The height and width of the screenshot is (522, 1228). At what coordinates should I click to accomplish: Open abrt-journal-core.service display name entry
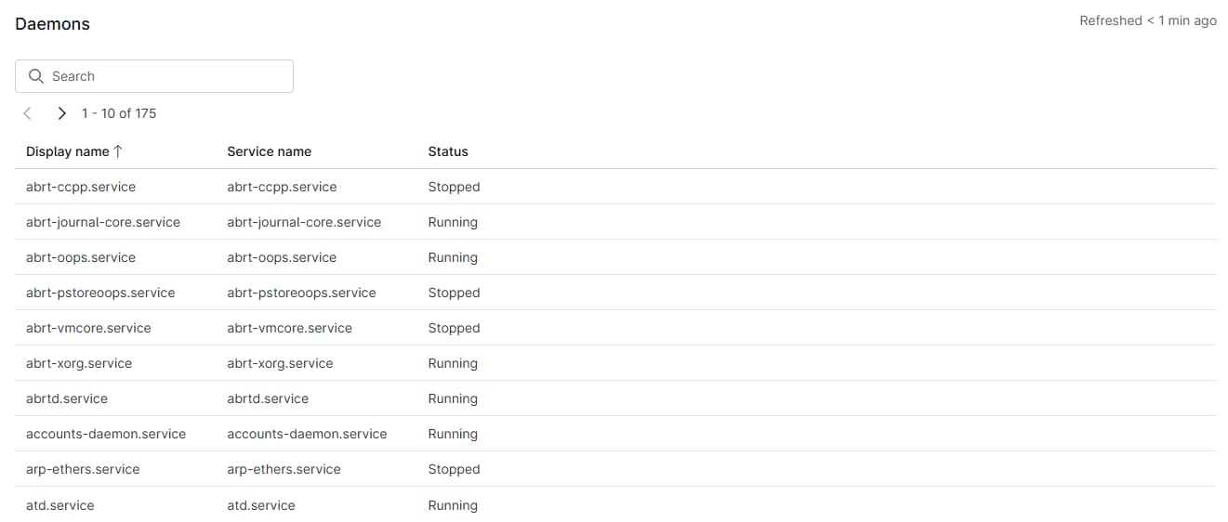tap(103, 222)
